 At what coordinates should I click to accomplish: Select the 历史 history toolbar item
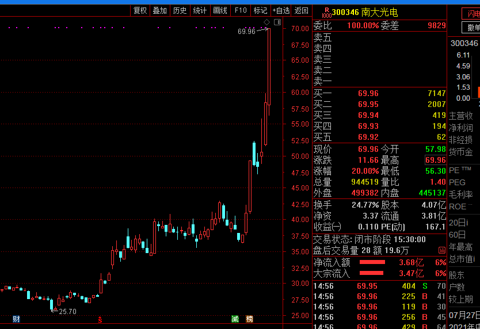pyautogui.click(x=180, y=10)
